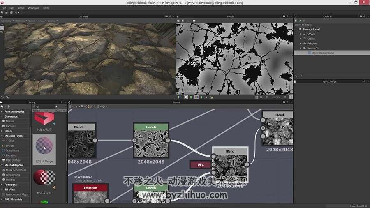
Task: Select the stone-background resource
Action: pyautogui.click(x=323, y=53)
